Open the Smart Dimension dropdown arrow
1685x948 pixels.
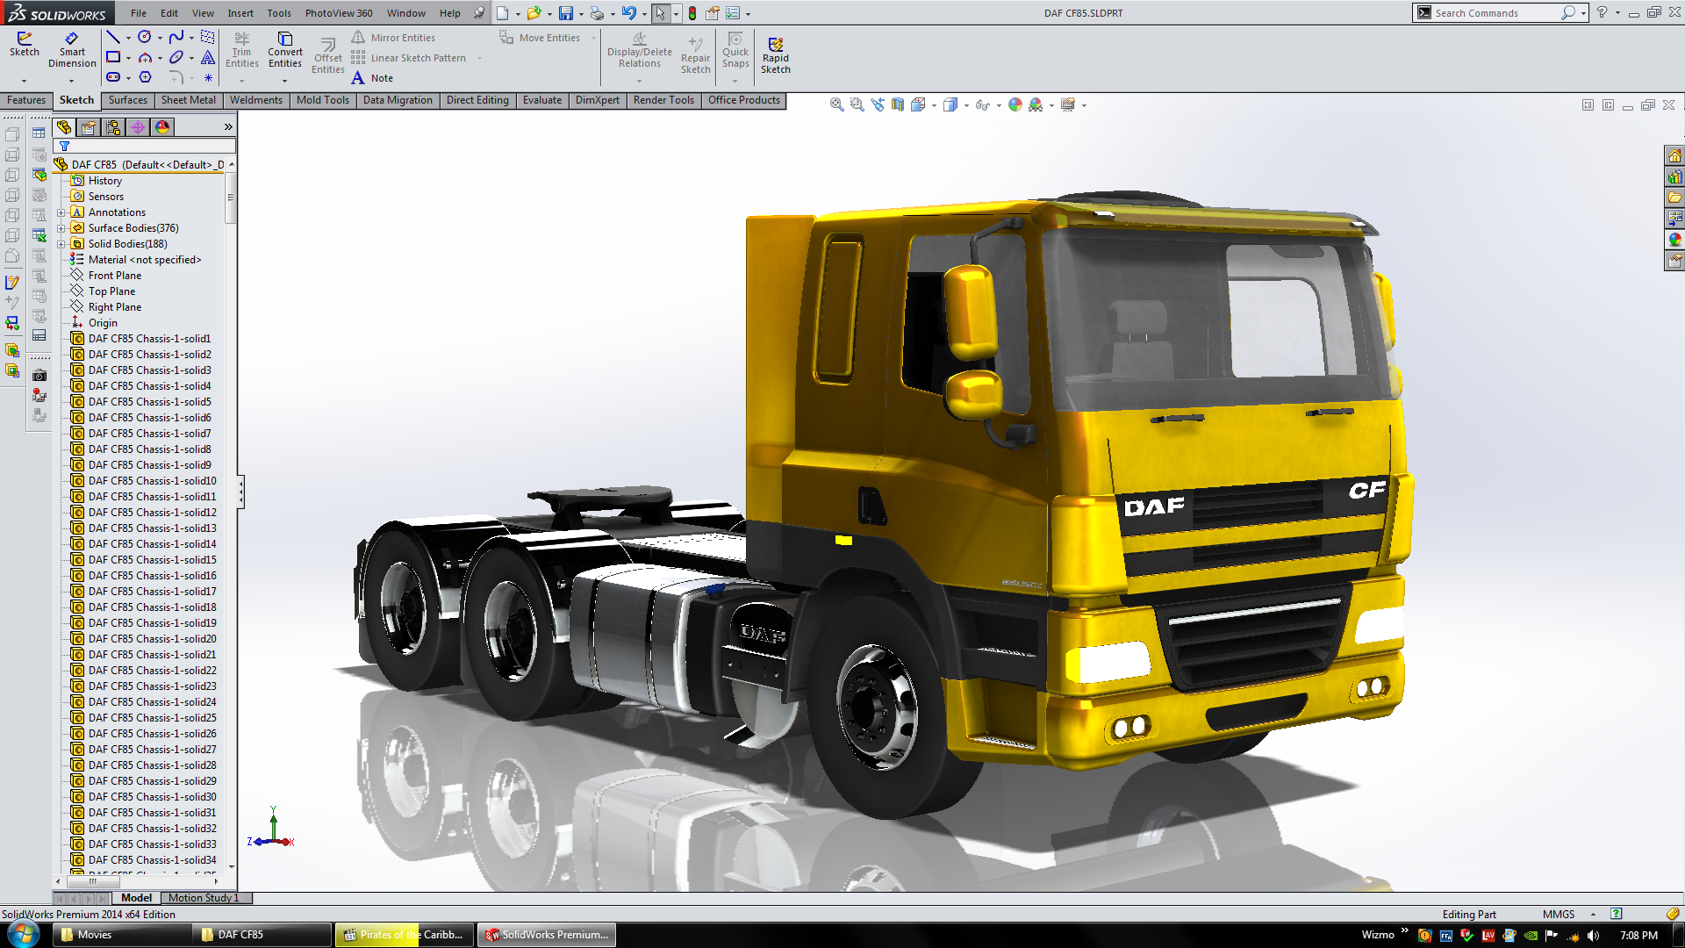tap(72, 81)
